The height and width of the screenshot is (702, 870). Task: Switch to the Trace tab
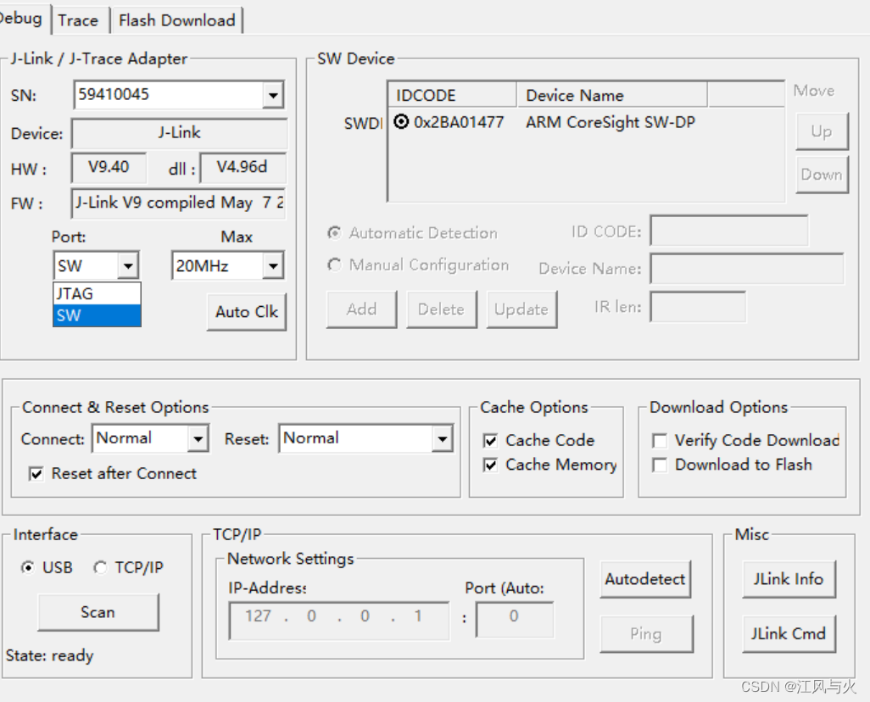click(x=79, y=19)
